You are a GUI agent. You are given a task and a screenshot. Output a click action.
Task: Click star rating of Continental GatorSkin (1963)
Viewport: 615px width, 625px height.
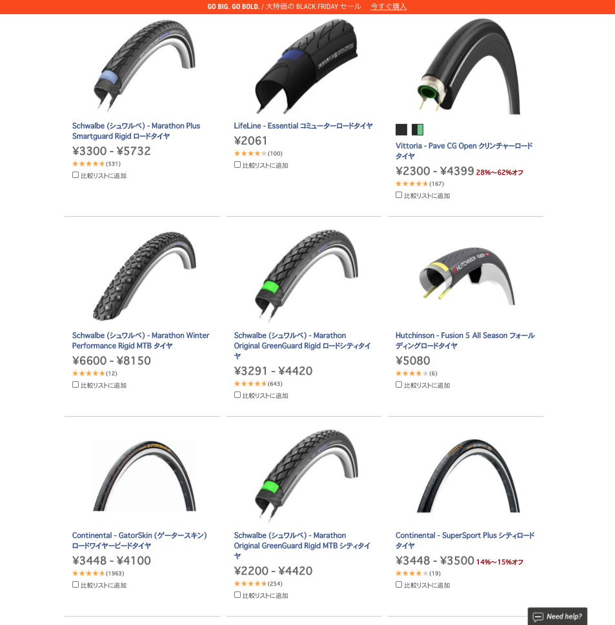coord(88,573)
